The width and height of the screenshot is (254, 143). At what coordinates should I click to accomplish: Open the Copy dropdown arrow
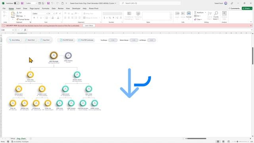[x=25, y=16]
